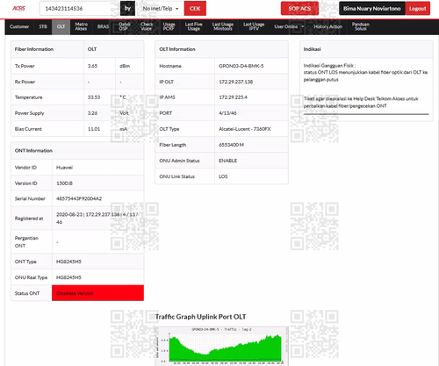The image size is (439, 366).
Task: Open the BRAS tab
Action: click(x=103, y=26)
